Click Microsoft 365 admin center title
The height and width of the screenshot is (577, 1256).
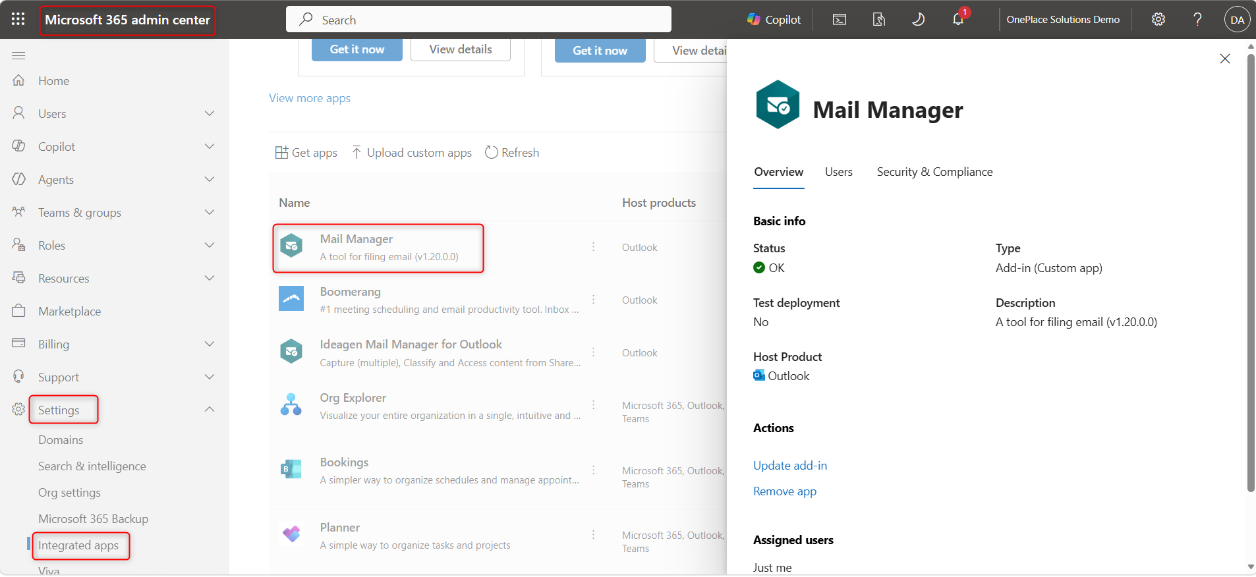click(x=127, y=20)
